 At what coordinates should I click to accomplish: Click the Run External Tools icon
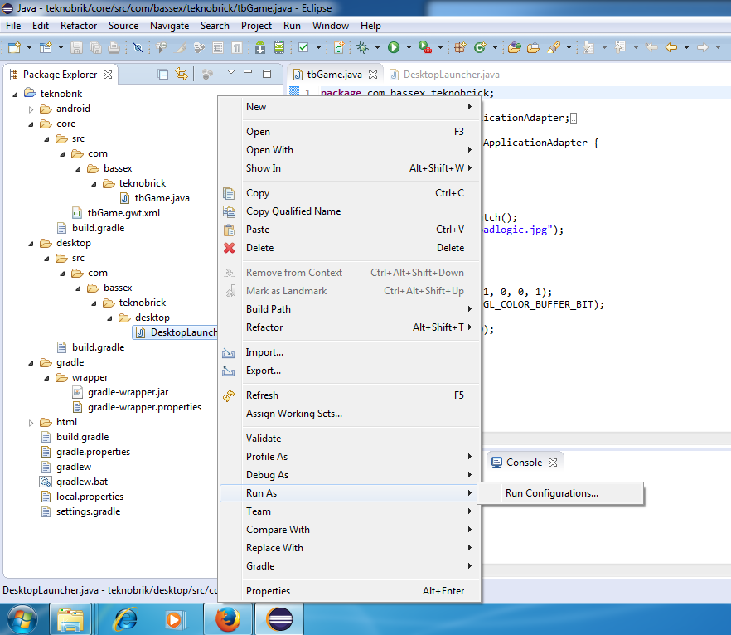424,47
